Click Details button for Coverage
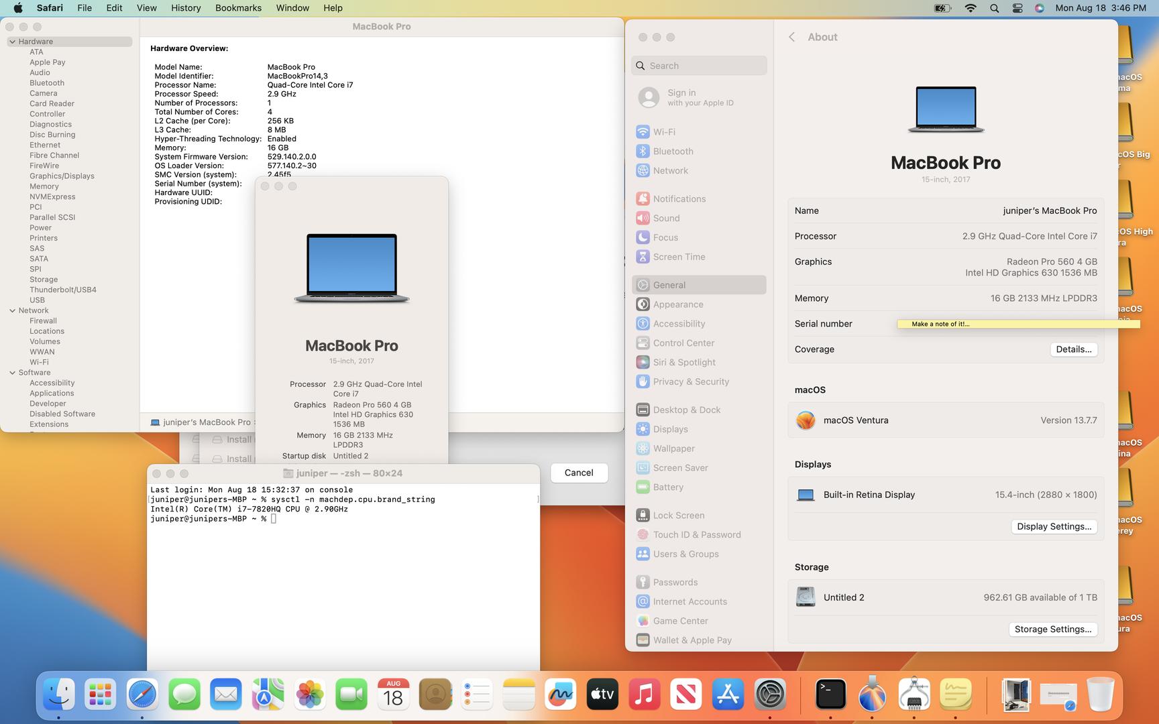This screenshot has height=724, width=1159. 1073,349
